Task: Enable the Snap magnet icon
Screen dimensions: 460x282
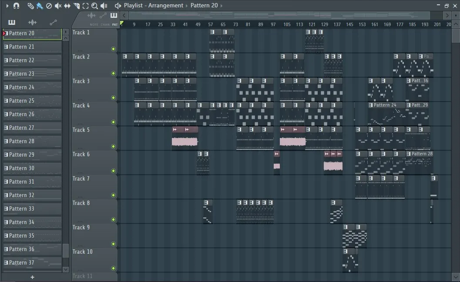Action: click(x=16, y=6)
